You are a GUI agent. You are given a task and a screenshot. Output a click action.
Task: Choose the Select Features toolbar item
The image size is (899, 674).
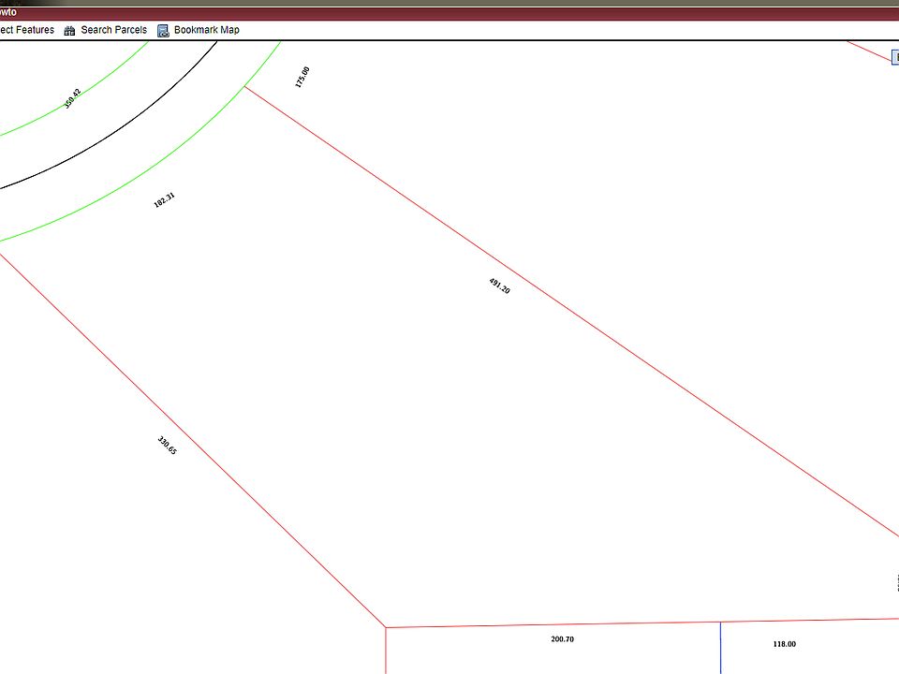[26, 30]
